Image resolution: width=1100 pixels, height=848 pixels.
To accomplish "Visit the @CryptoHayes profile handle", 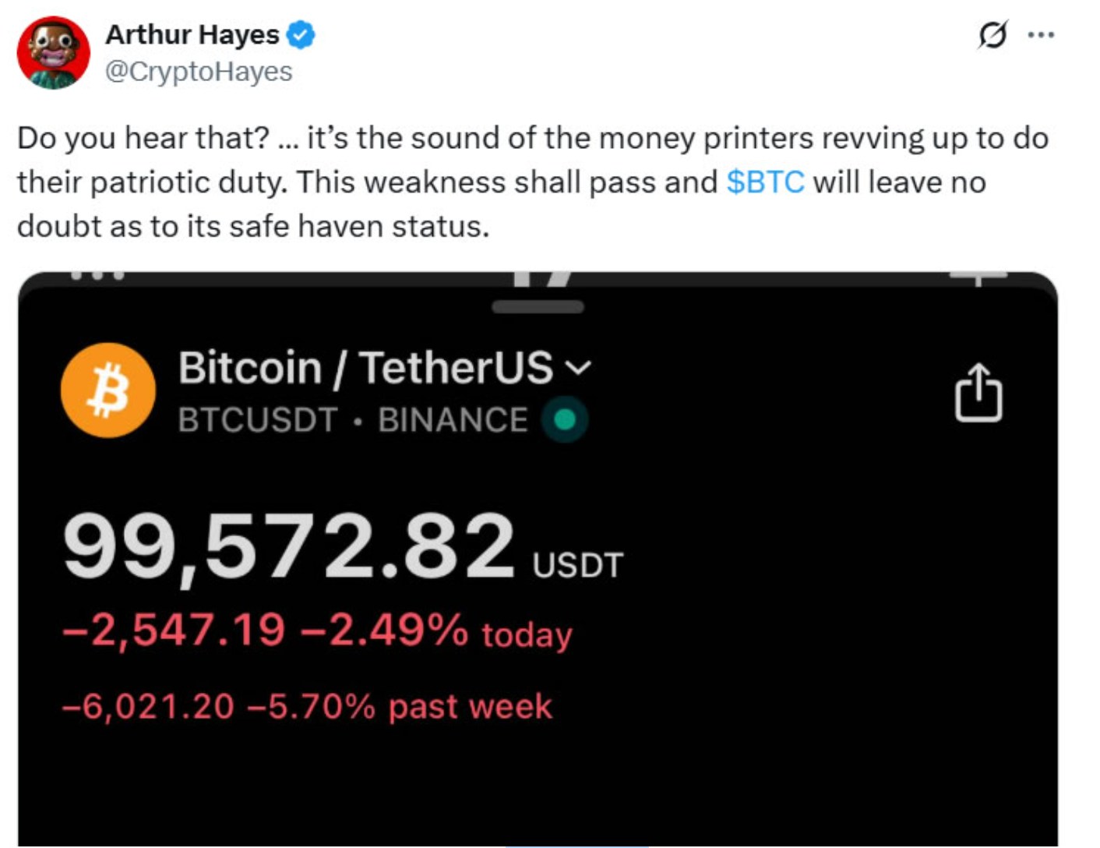I will point(199,74).
